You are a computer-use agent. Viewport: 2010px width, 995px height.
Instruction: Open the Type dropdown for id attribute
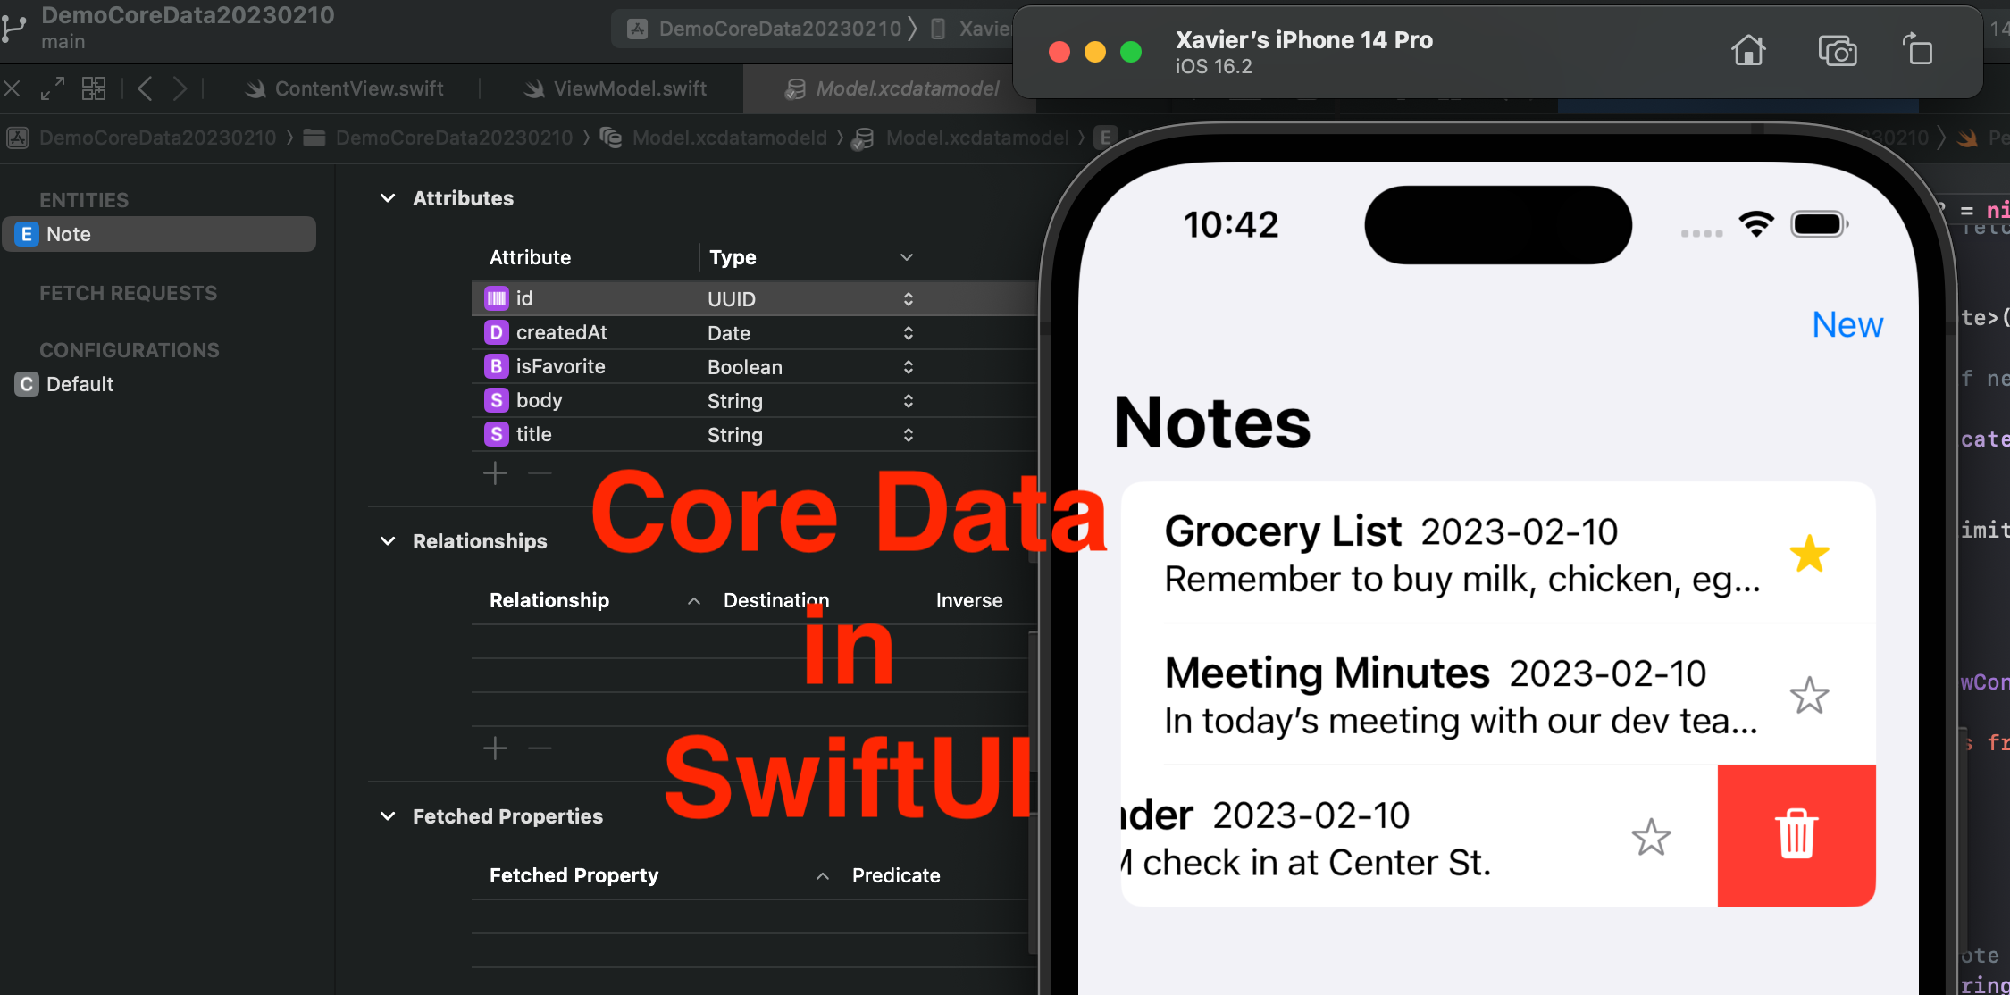click(x=905, y=297)
